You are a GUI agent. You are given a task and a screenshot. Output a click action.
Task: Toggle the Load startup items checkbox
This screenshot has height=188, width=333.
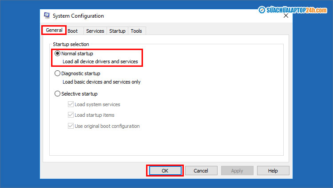click(x=71, y=115)
